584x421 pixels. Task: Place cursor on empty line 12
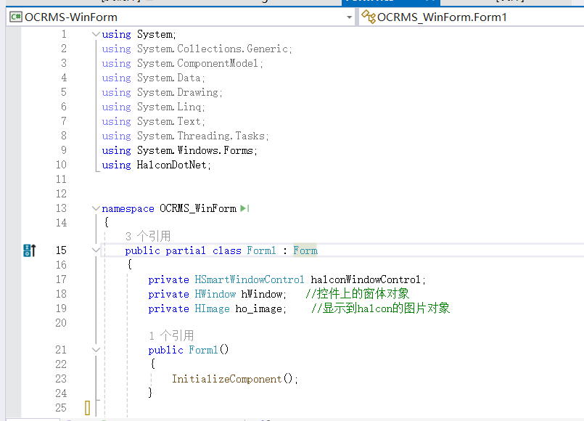pos(218,194)
